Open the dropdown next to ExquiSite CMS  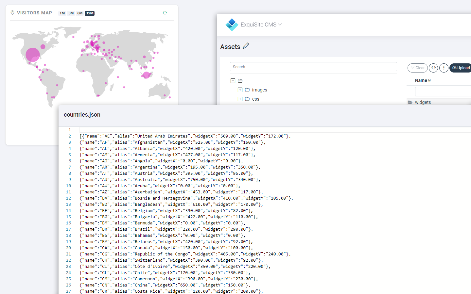[x=280, y=24]
